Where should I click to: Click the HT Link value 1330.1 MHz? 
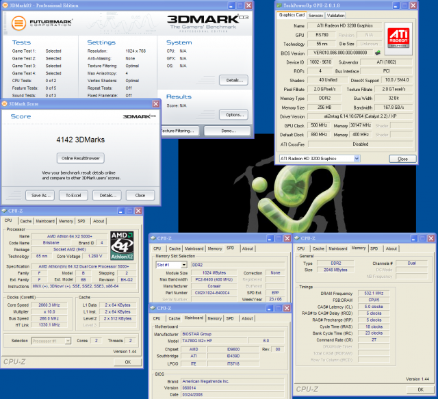tap(49, 325)
